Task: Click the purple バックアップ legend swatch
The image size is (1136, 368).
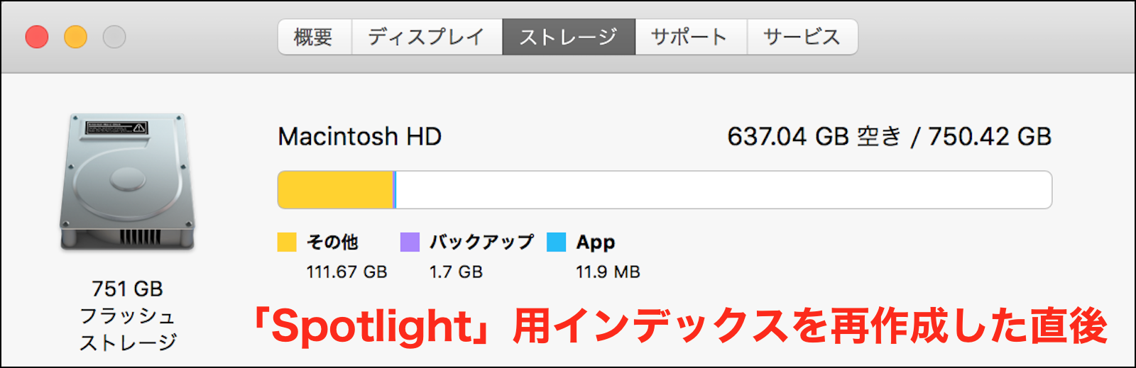Action: tap(410, 242)
